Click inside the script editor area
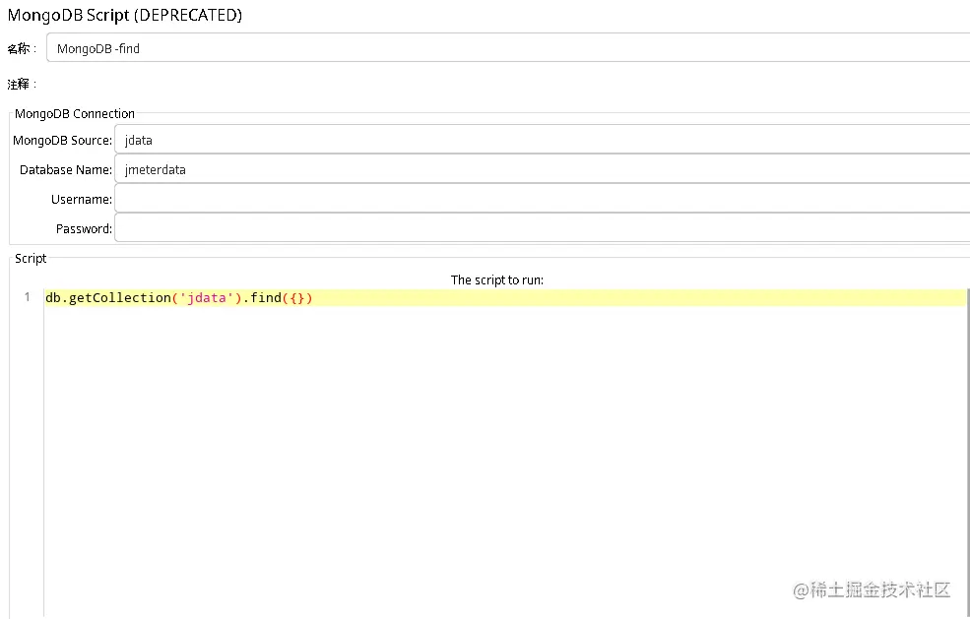Image resolution: width=970 pixels, height=619 pixels. pyautogui.click(x=394, y=394)
